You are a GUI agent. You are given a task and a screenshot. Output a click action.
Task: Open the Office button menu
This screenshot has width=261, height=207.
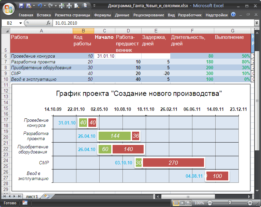coord(9,9)
